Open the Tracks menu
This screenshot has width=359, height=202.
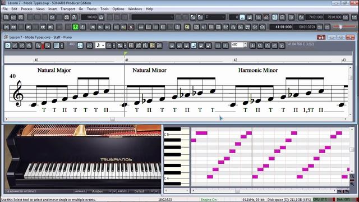[x=91, y=9]
